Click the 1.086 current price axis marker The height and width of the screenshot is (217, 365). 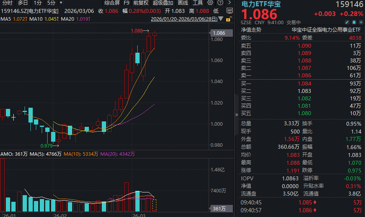pyautogui.click(x=219, y=33)
